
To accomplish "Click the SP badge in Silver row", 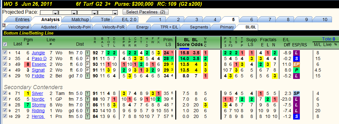I will pyautogui.click(x=296, y=93).
